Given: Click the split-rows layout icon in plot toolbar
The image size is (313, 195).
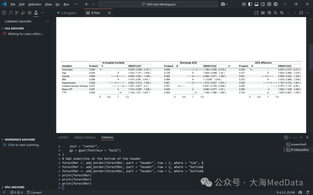Looking at the screenshot, I should pos(301,13).
